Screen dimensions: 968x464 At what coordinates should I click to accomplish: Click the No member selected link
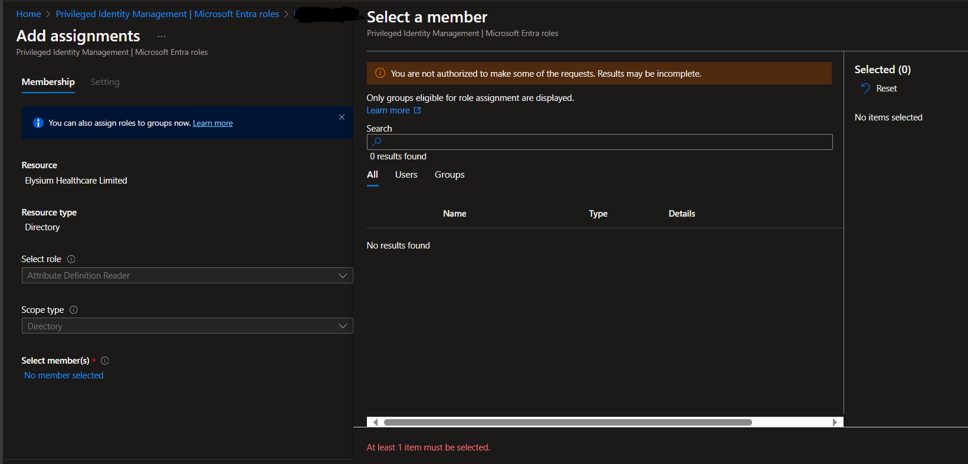[x=64, y=375]
